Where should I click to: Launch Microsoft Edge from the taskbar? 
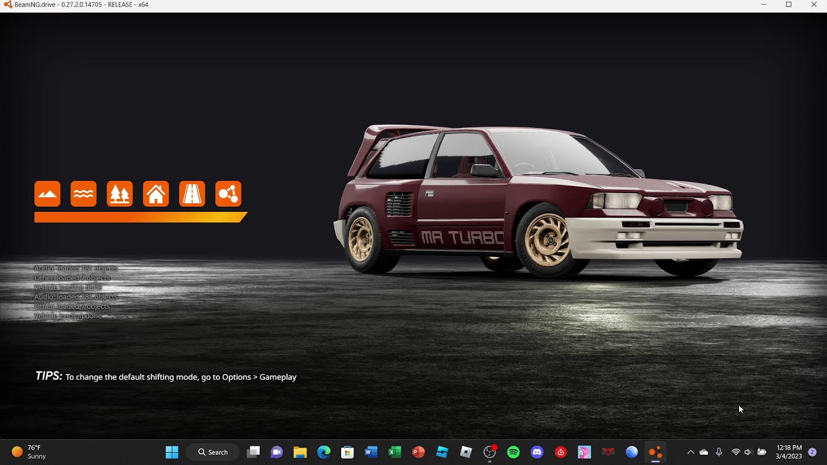324,452
